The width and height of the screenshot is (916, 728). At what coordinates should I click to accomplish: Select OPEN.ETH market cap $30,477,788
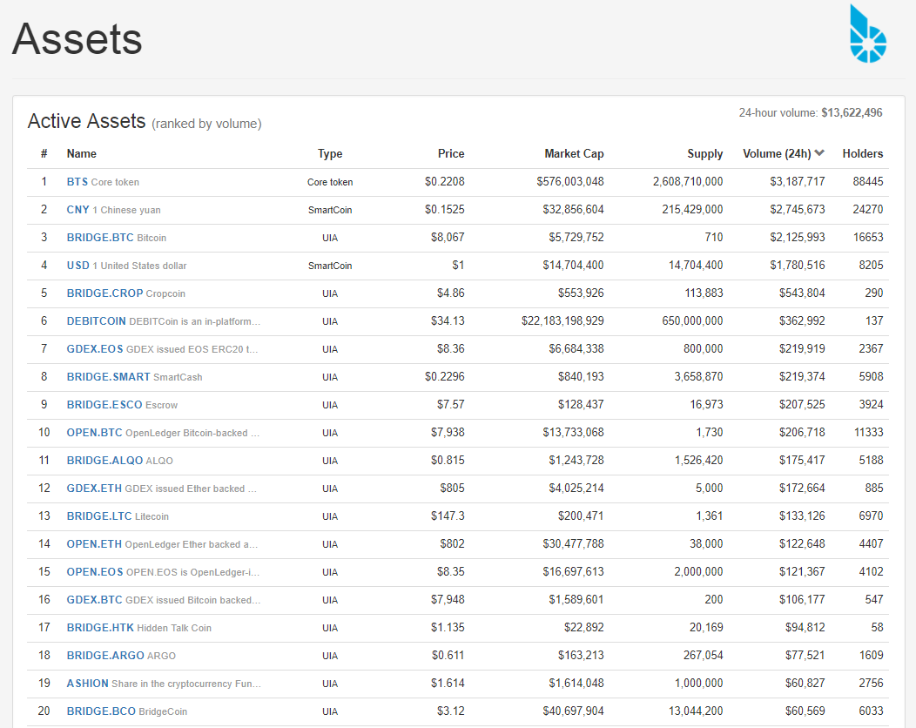(573, 544)
